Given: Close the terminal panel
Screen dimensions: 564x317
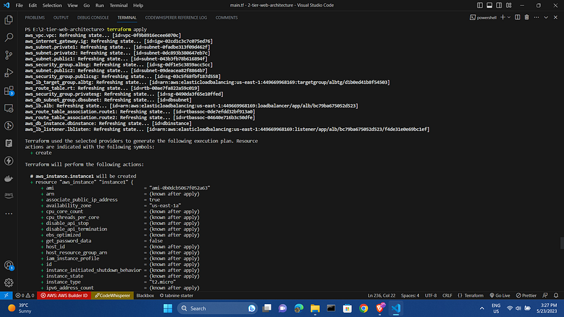Looking at the screenshot, I should pyautogui.click(x=556, y=17).
